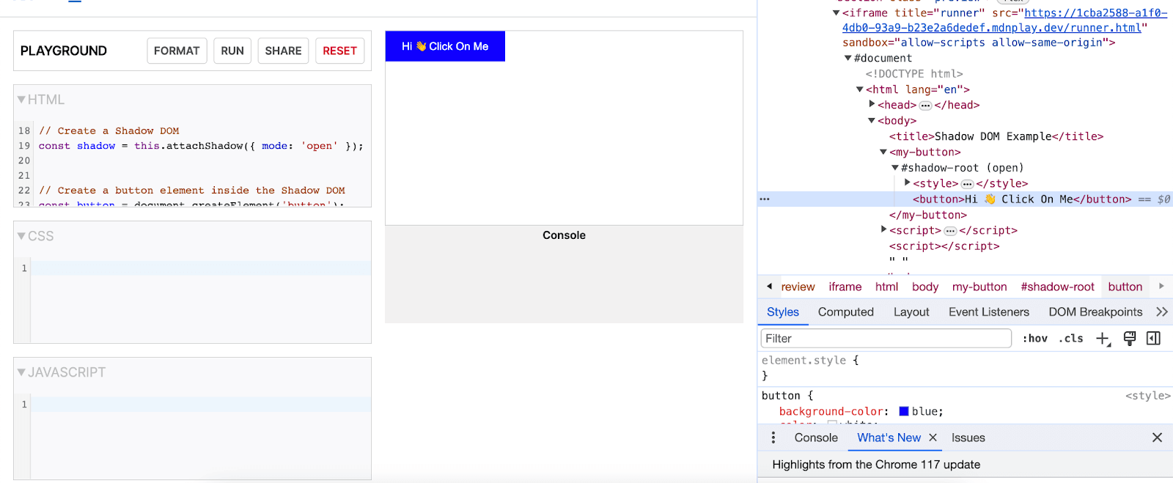Click the blue background-color swatch
The image size is (1173, 483).
(903, 411)
